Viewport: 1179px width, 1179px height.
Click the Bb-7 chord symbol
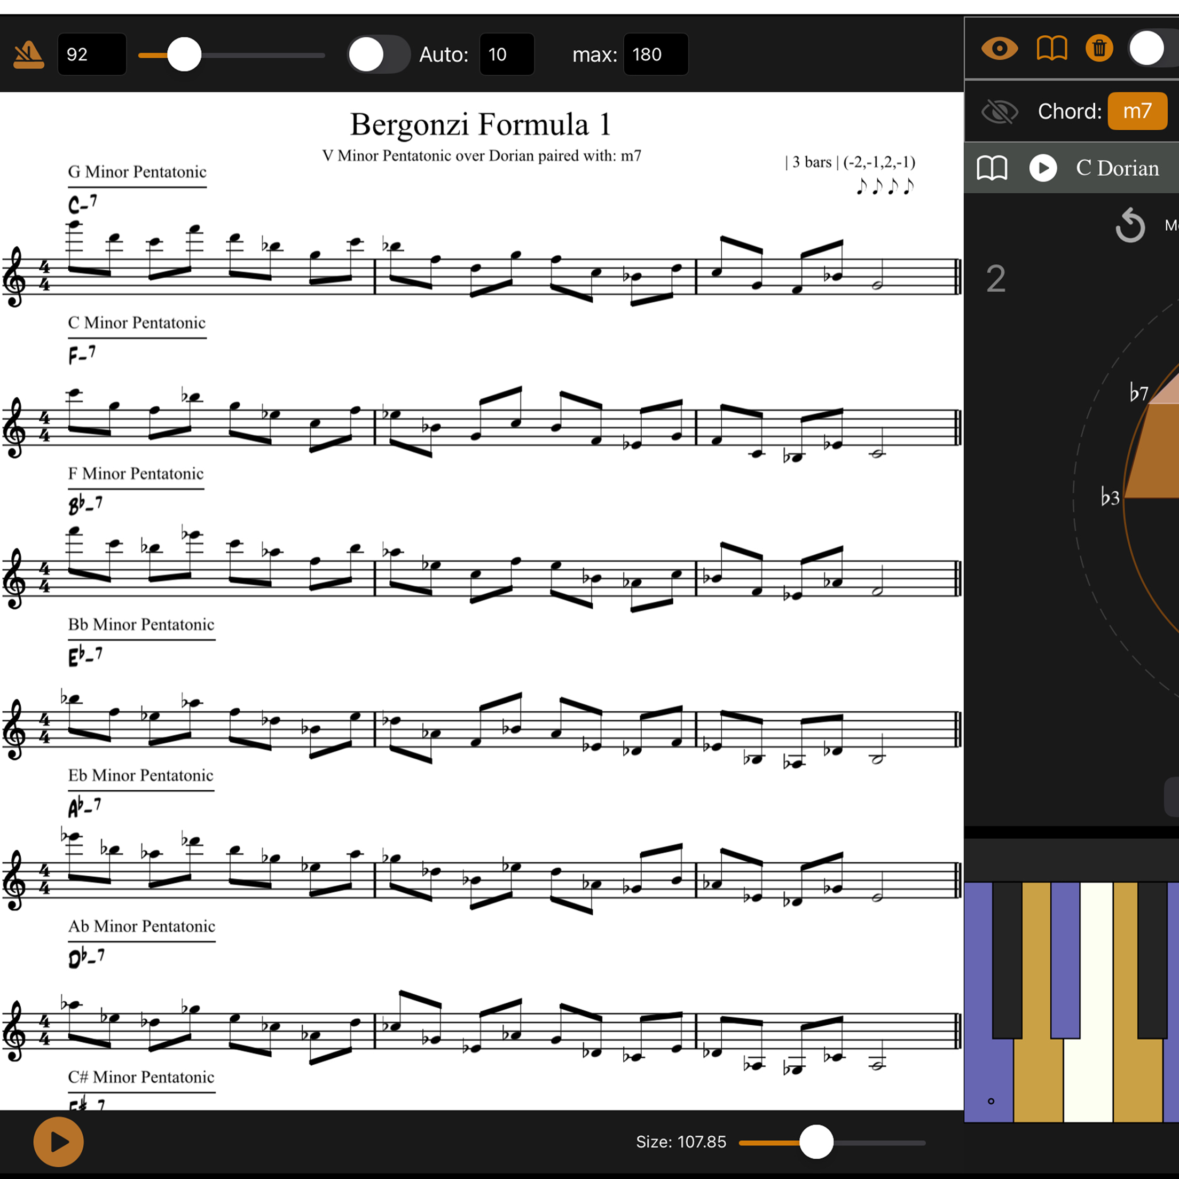tap(85, 505)
